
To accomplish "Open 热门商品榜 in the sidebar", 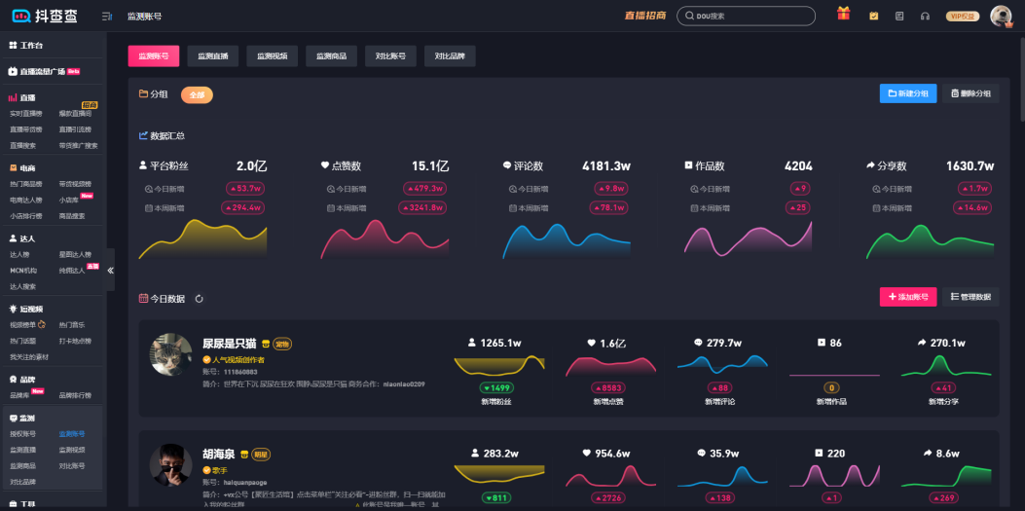I will (26, 183).
